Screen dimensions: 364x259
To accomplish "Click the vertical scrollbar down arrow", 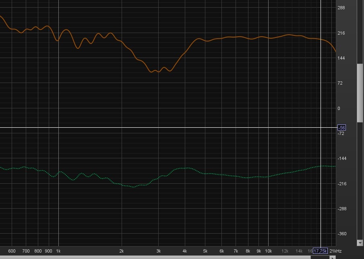I will point(360,243).
